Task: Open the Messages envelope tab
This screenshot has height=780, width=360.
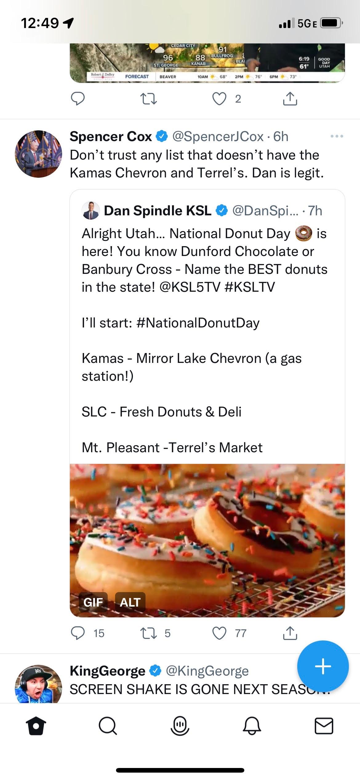Action: [324, 726]
